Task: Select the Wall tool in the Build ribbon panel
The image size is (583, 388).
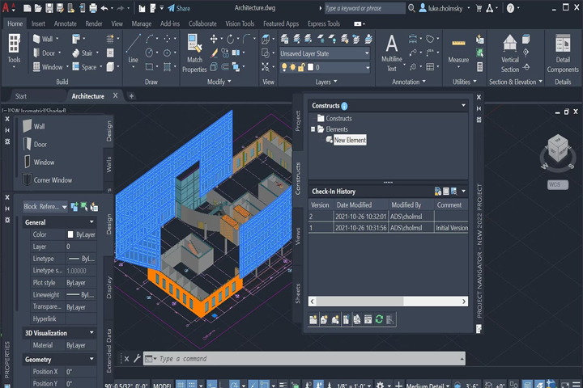Action: pos(43,39)
